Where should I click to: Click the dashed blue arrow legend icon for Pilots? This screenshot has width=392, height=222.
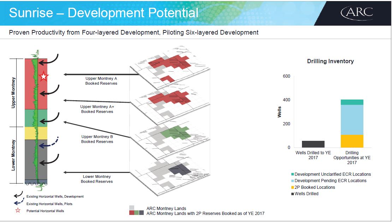click(19, 201)
